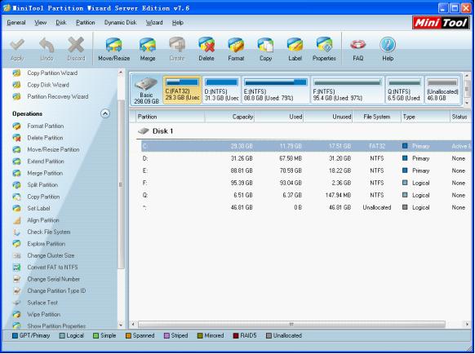Open the Disk menu
Viewport: 475px width, 354px height.
coord(61,23)
